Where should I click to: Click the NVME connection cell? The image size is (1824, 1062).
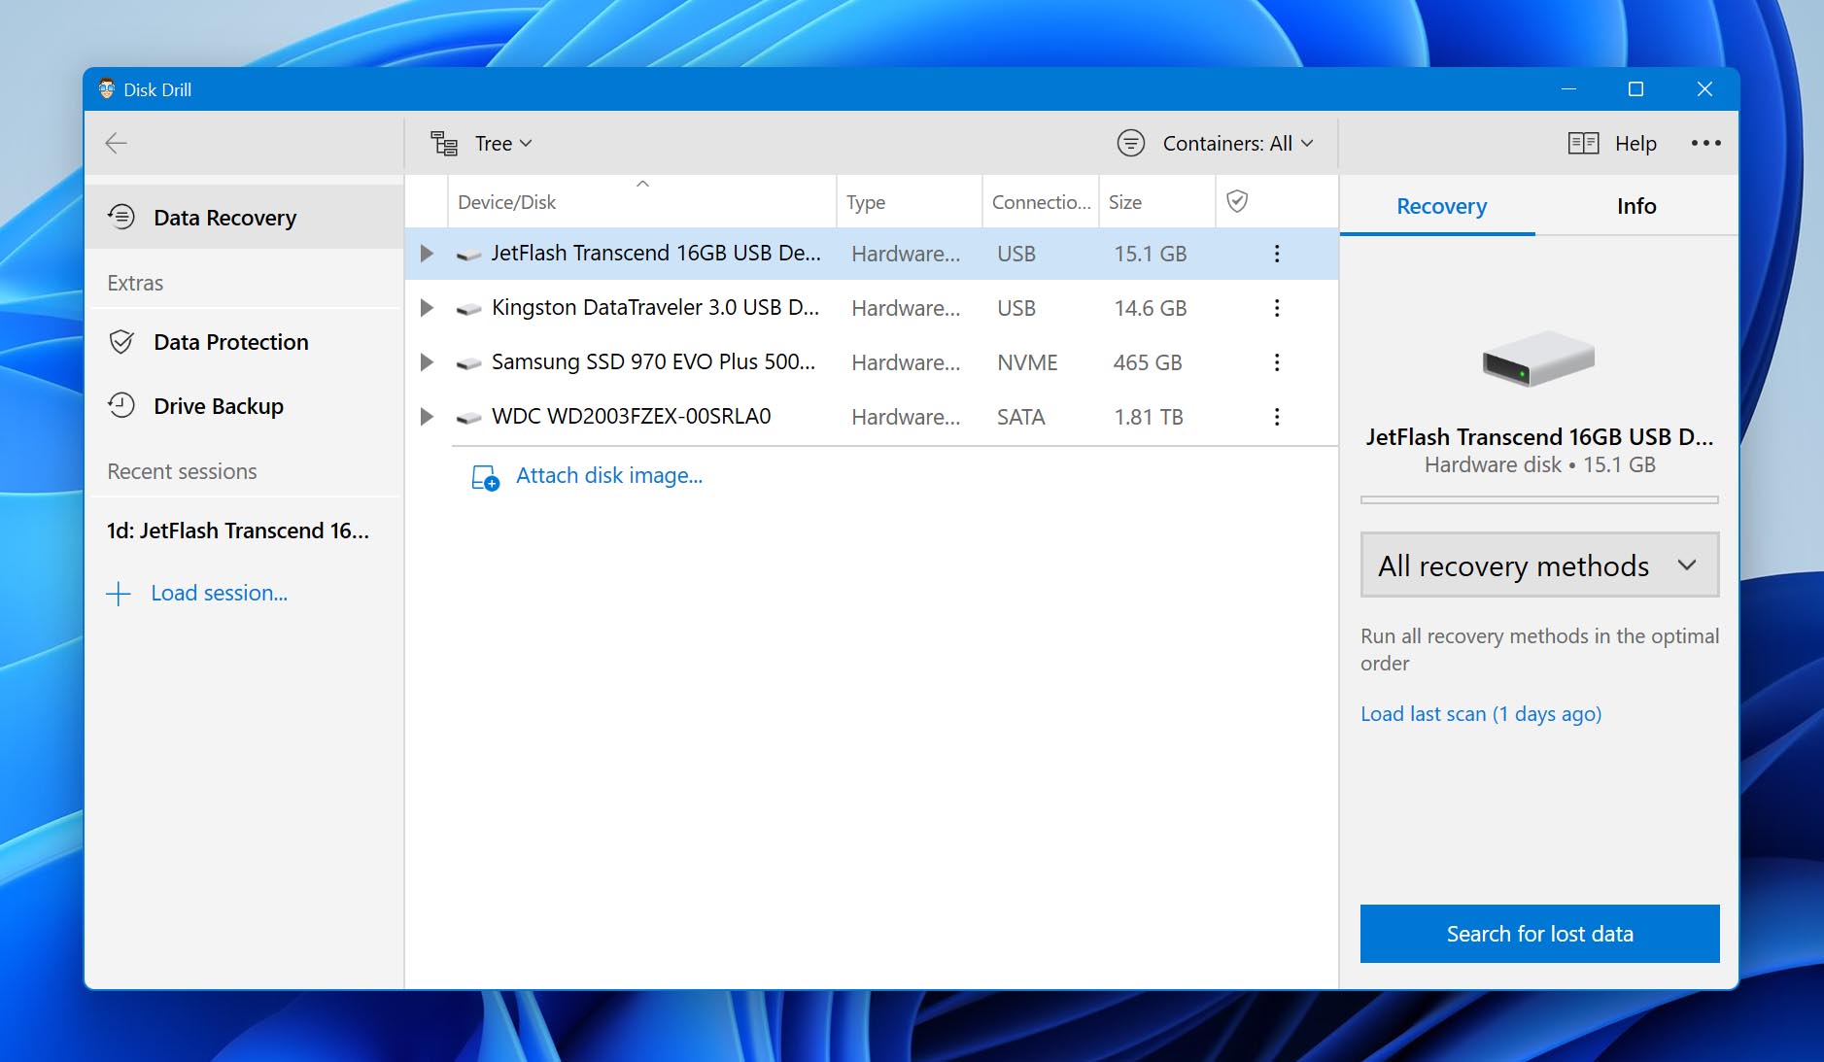pyautogui.click(x=1027, y=362)
